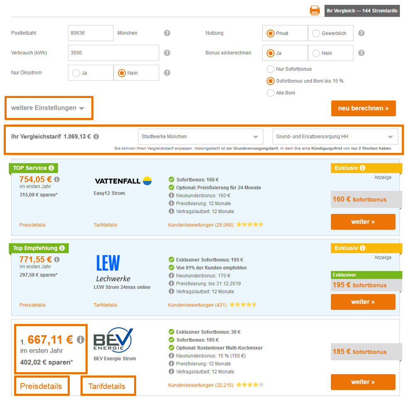
Task: Show info icon on Top Empfehlung badge
Action: (x=62, y=248)
